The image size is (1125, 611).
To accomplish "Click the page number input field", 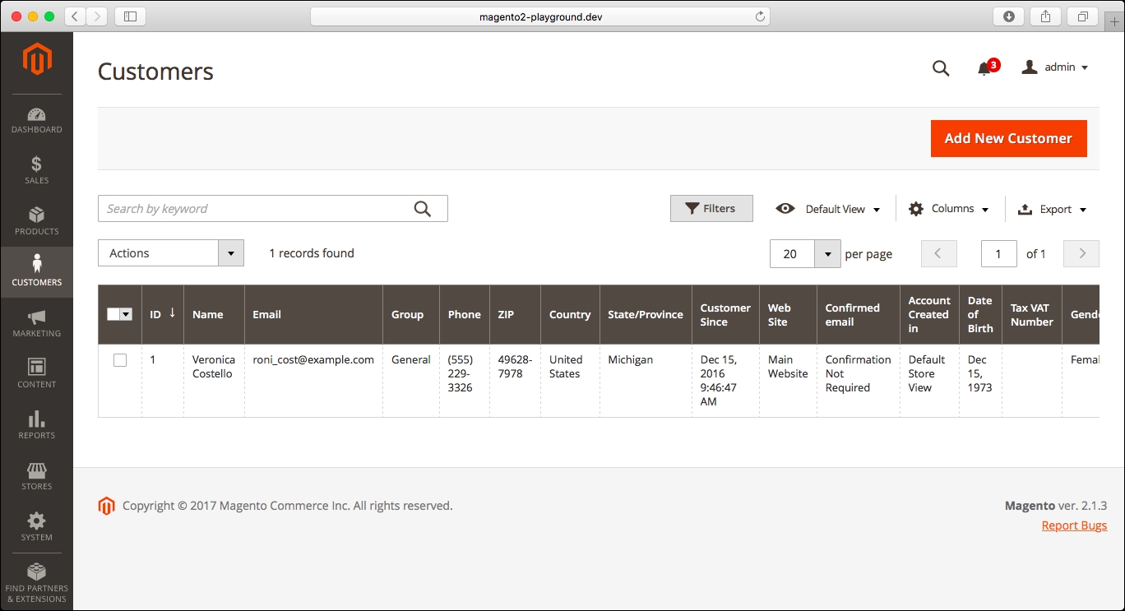I will (998, 254).
